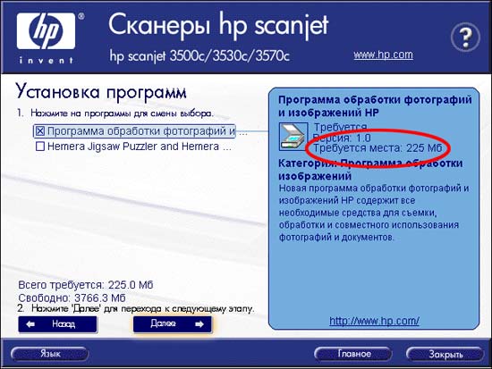
Task: Open the www.hp.com header link
Action: pyautogui.click(x=383, y=55)
